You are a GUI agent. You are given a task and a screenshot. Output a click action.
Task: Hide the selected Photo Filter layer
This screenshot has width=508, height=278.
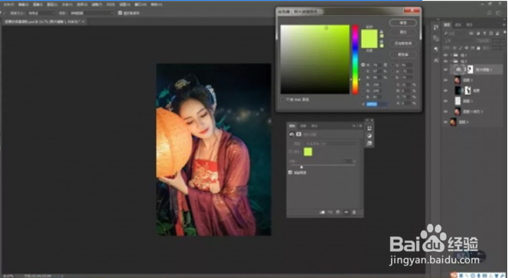445,69
